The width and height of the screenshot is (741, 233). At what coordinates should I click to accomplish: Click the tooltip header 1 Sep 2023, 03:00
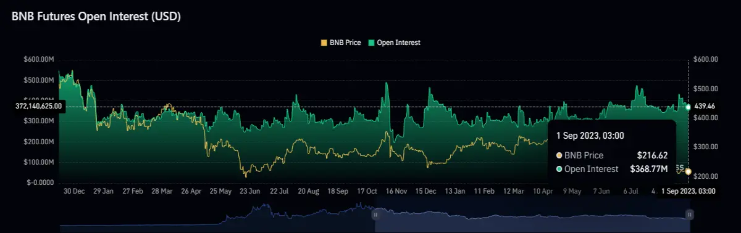coord(590,136)
